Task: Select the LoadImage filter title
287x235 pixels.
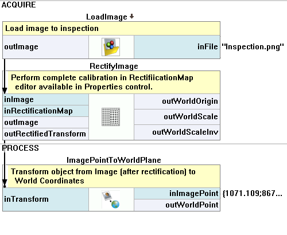Action: (107, 17)
